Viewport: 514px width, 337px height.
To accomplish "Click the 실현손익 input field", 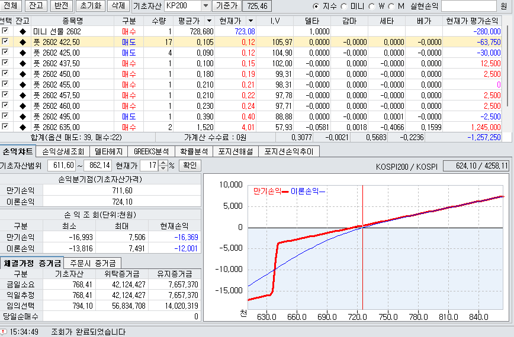I will [469, 6].
